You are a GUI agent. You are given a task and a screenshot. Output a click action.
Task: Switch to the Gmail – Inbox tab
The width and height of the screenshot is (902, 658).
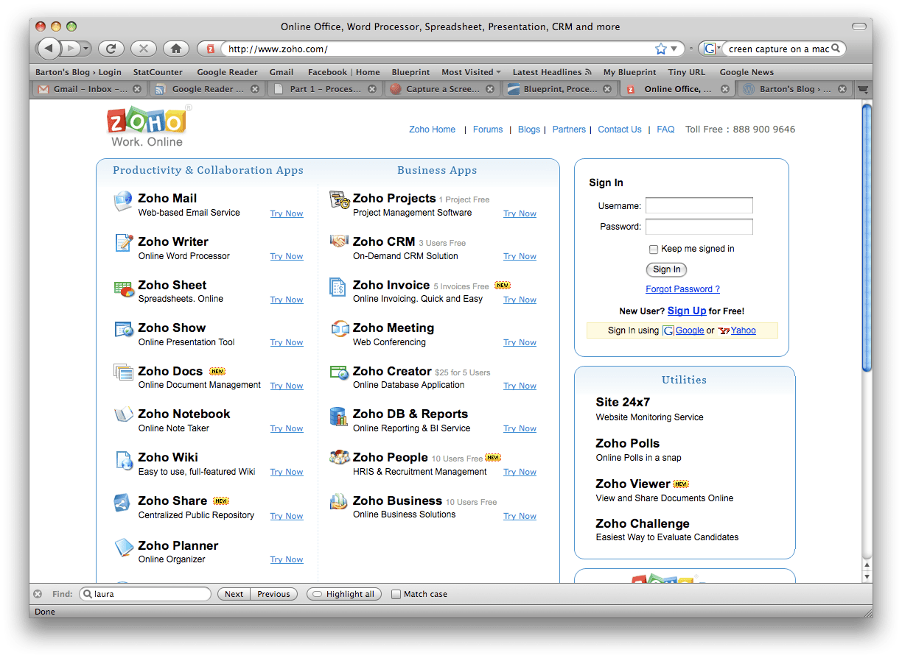(89, 89)
